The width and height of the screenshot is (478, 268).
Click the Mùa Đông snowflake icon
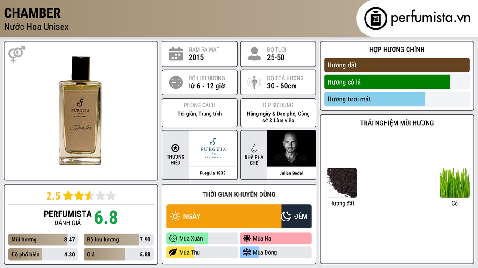point(247,252)
